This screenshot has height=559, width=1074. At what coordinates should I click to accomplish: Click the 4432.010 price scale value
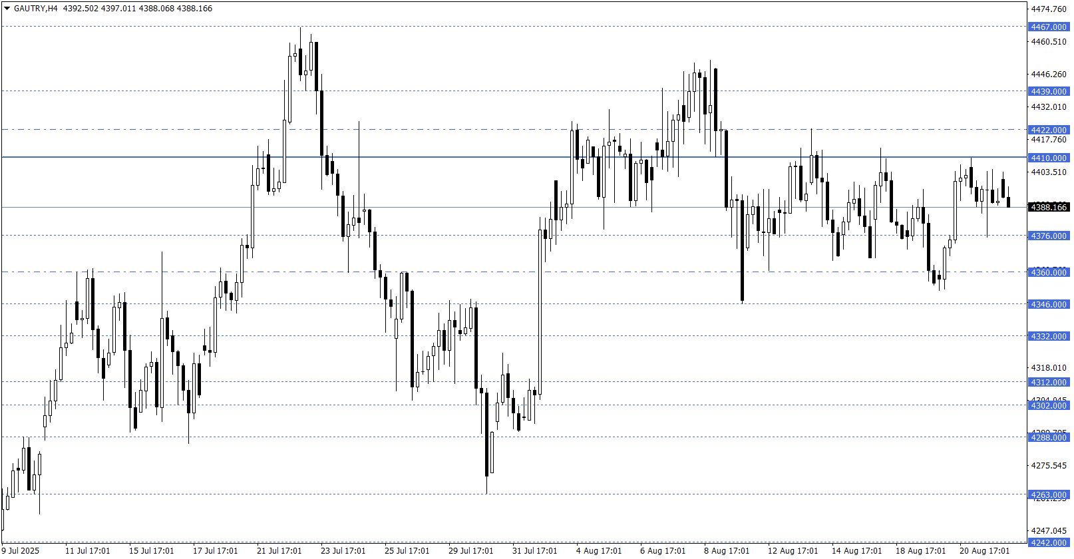1049,107
